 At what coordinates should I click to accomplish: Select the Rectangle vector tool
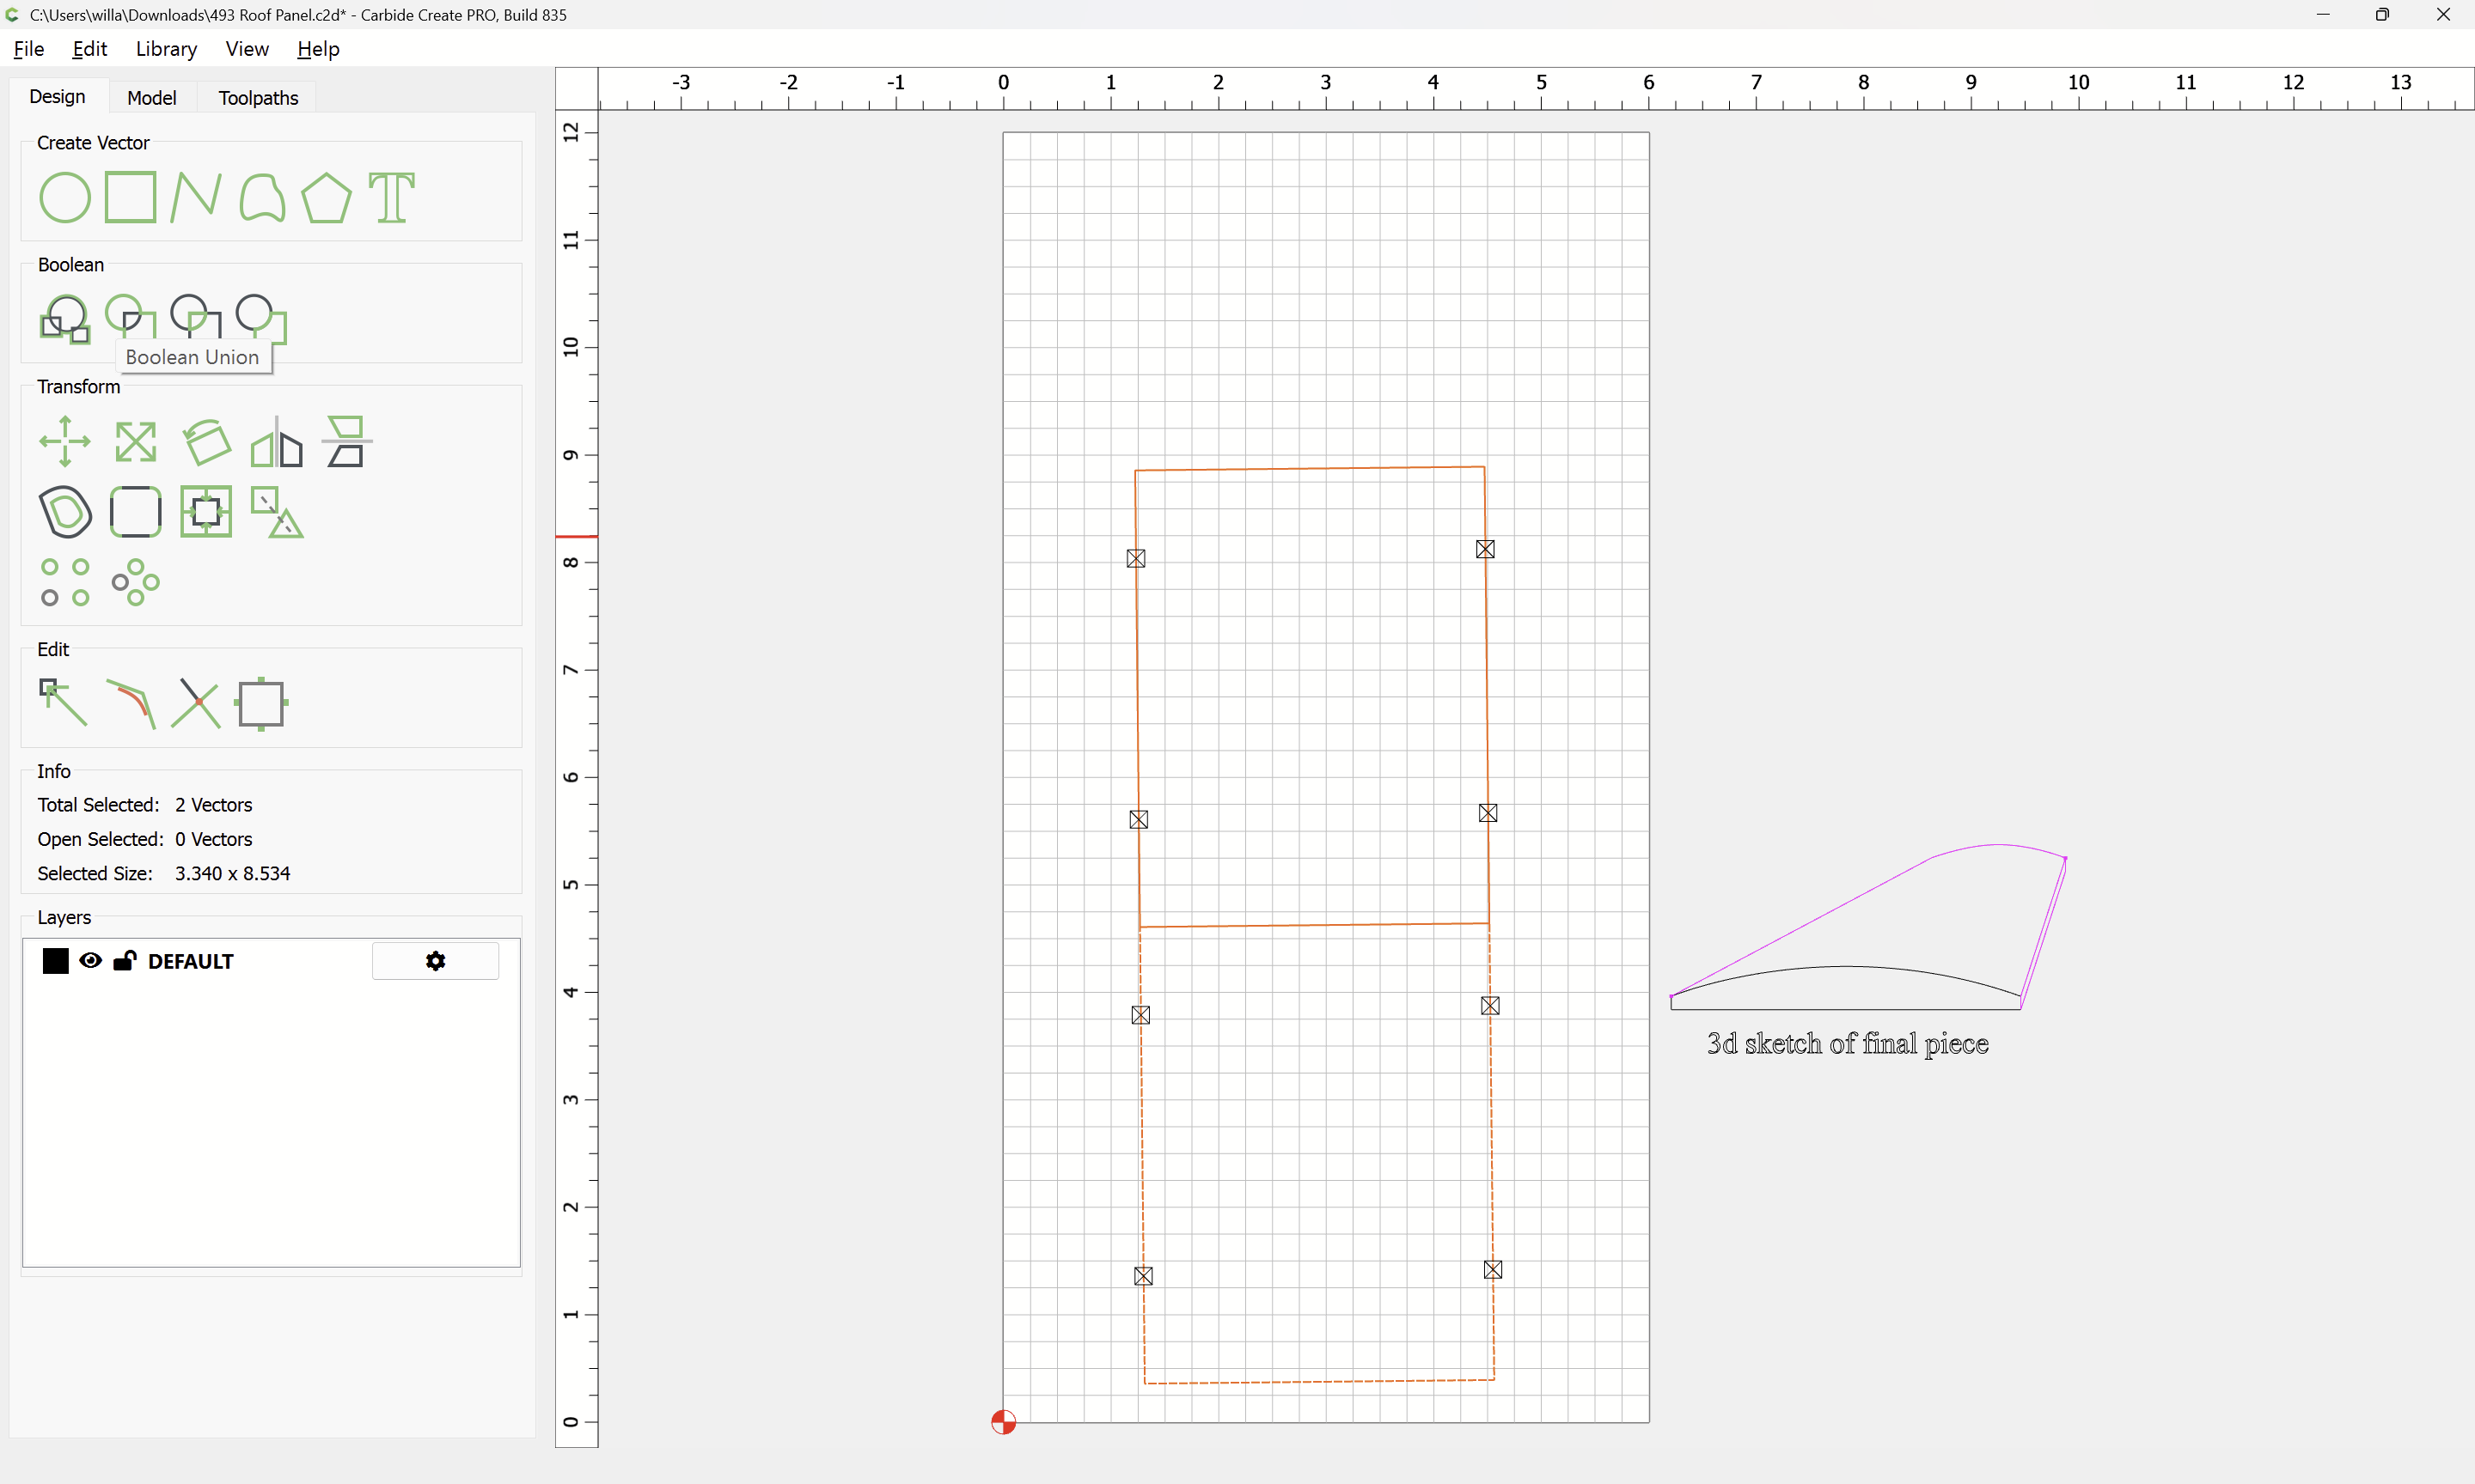point(130,197)
